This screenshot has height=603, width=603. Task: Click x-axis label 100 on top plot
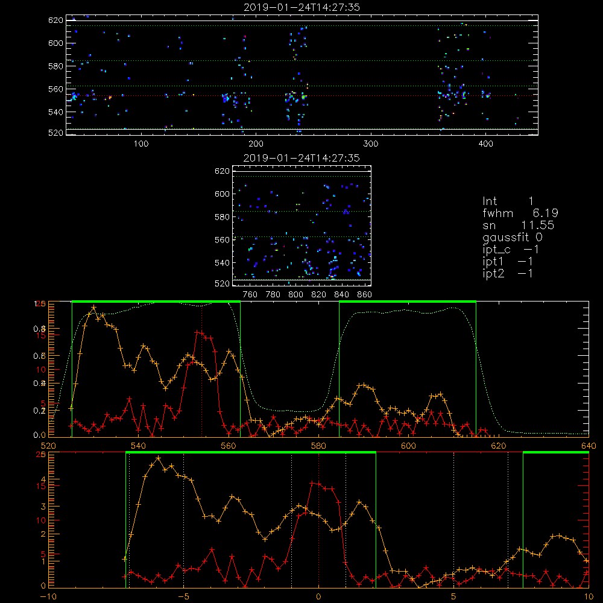(141, 144)
